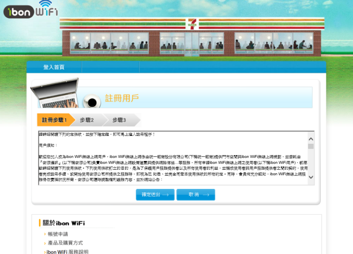
Task: Click the coffee cup icon
Action: [92, 101]
